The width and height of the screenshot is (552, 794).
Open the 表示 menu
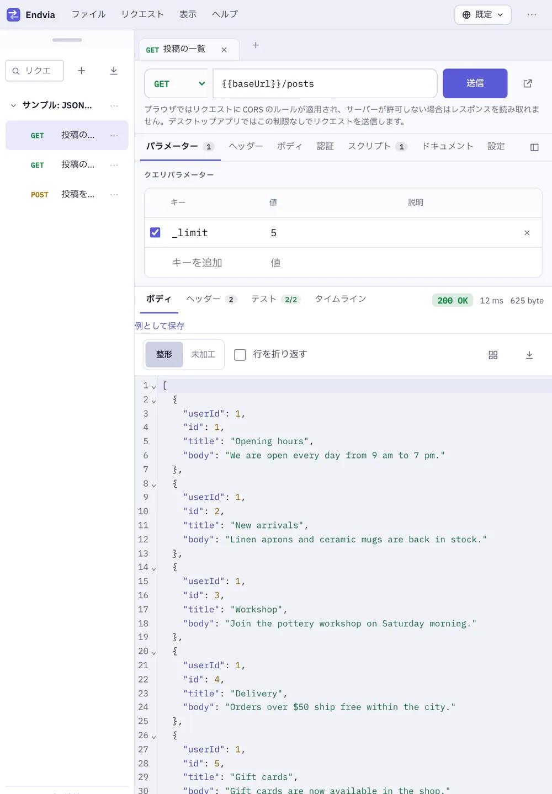pos(188,14)
